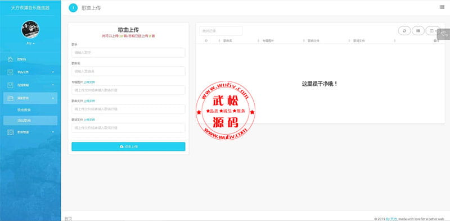Click the calendar icon in the sidebar
450x221 pixels.
(x=10, y=72)
